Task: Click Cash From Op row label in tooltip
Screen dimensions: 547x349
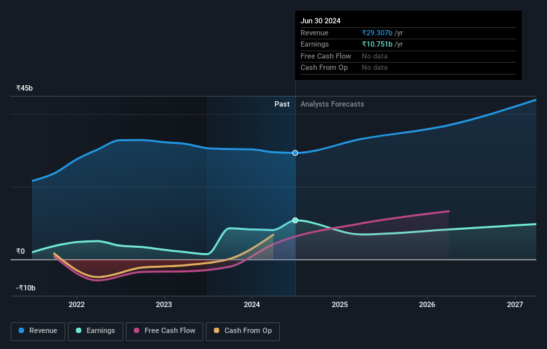Action: [x=324, y=68]
